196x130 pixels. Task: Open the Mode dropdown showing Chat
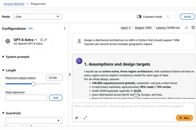37,17
